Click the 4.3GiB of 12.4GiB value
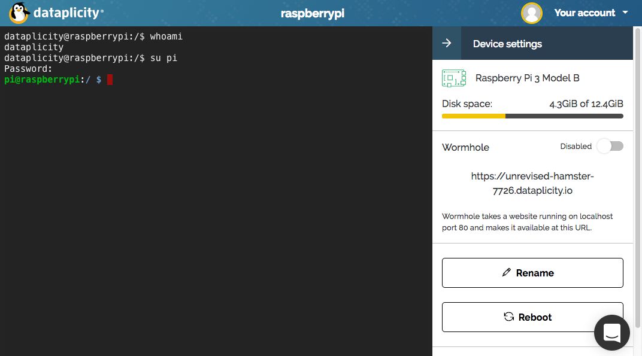The height and width of the screenshot is (356, 642). pyautogui.click(x=586, y=104)
